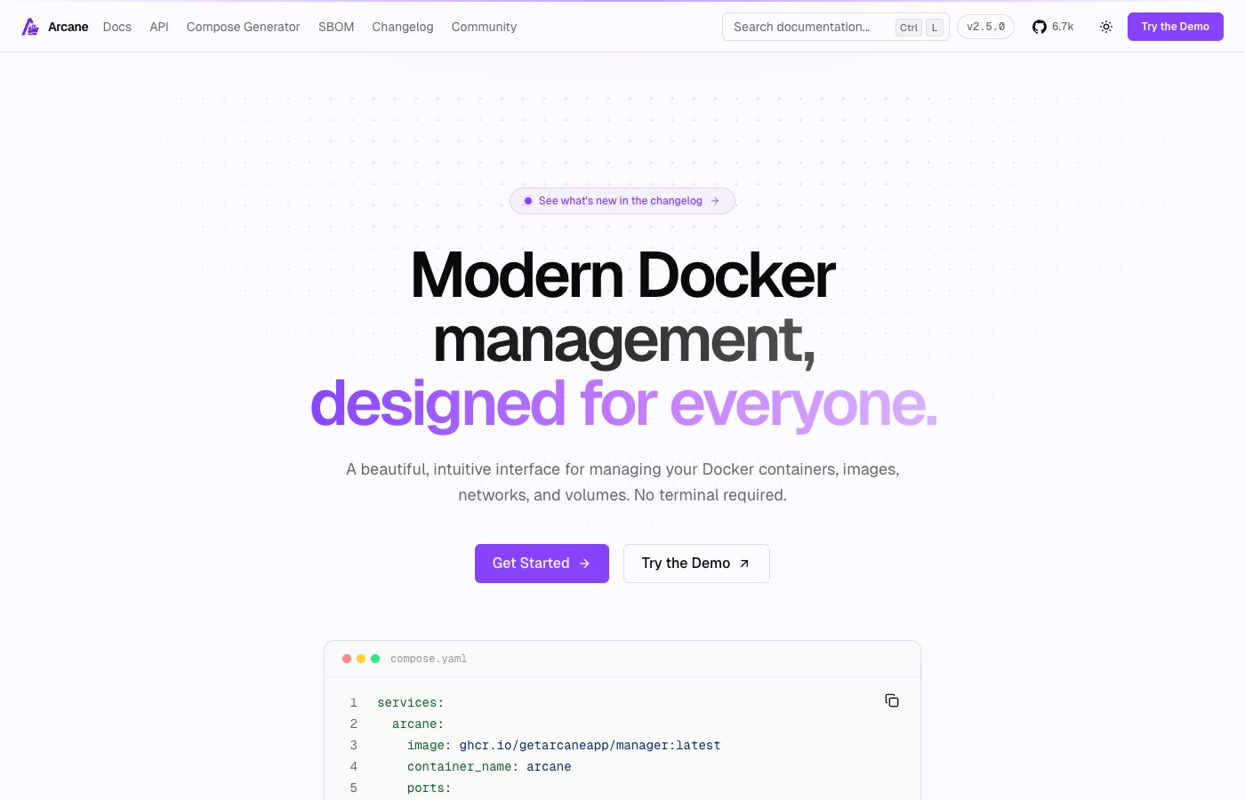Open the Changelog navigation item
The height and width of the screenshot is (800, 1245).
pos(403,27)
